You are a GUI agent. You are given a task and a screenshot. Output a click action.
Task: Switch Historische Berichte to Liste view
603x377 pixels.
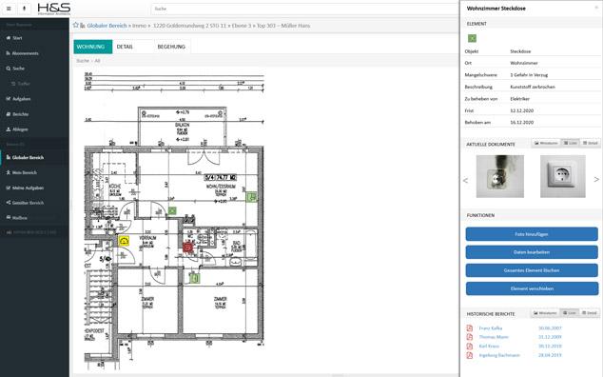pyautogui.click(x=569, y=312)
